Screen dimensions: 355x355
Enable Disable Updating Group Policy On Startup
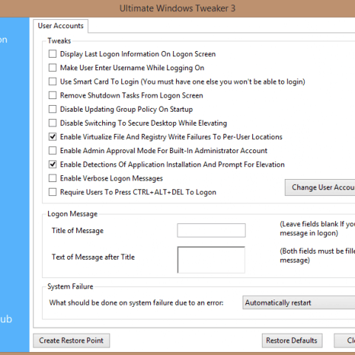coord(53,109)
